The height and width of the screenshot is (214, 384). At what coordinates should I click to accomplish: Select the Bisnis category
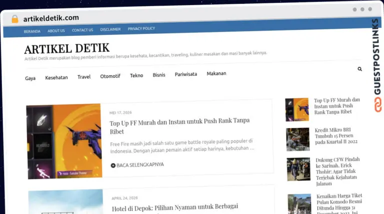[x=159, y=75]
